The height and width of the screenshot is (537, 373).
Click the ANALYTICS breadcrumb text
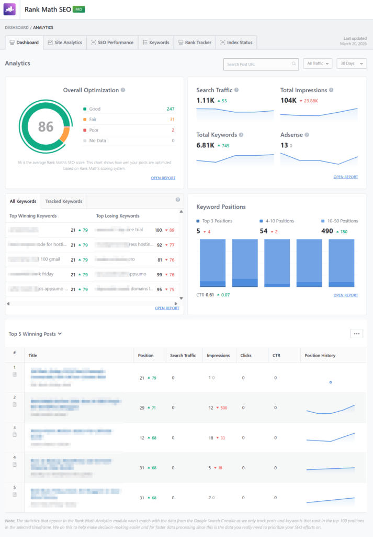43,27
